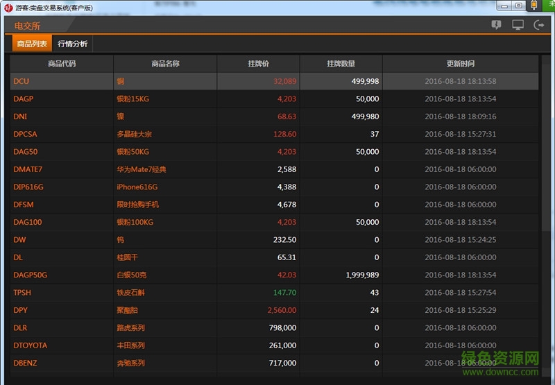Click product name 丰田系列
Screen dimensions: 555x385
131,345
